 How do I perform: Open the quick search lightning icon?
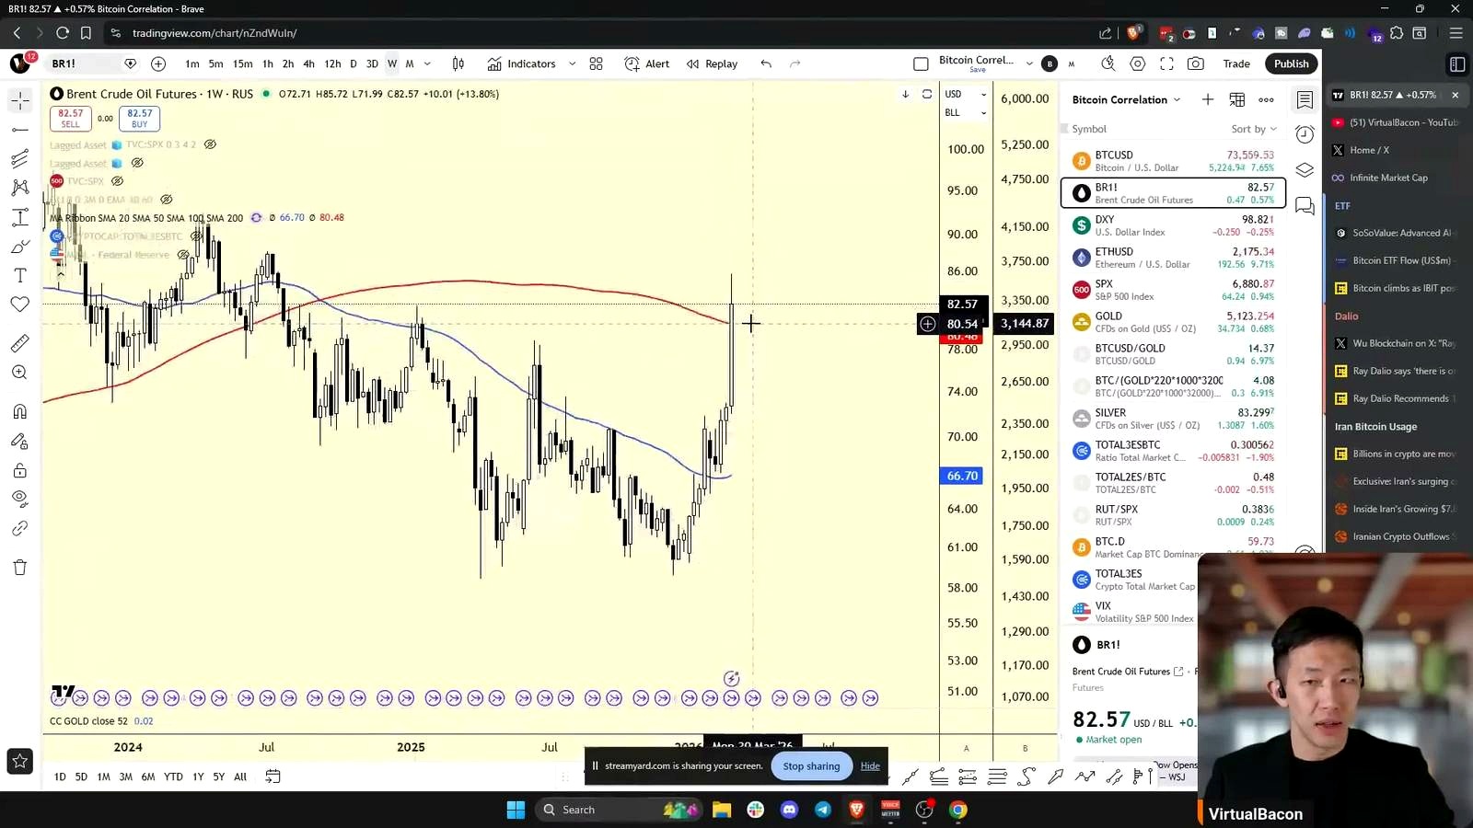[x=1108, y=63]
